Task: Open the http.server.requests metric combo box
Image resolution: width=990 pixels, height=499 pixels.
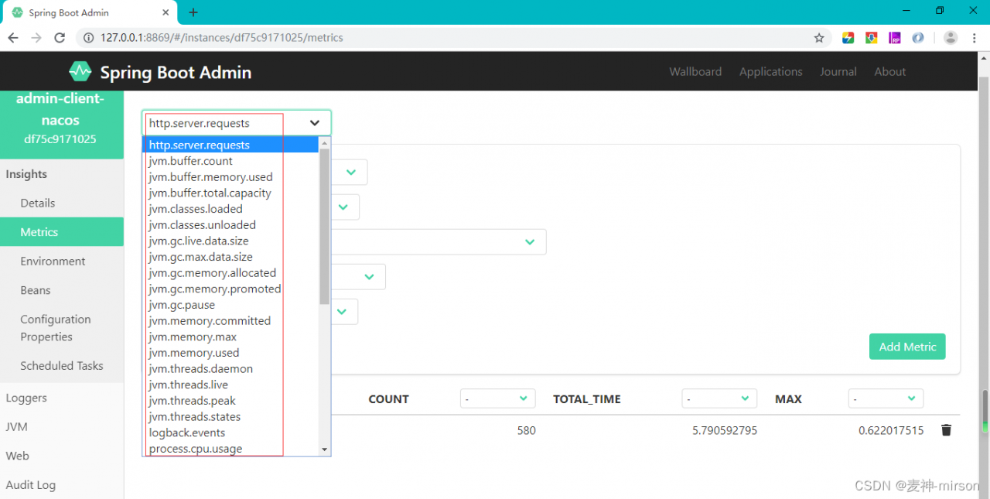Action: [x=237, y=123]
